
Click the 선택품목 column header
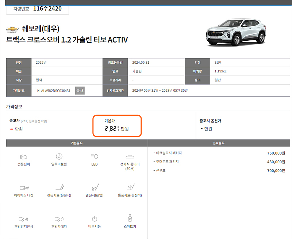pos(219,143)
